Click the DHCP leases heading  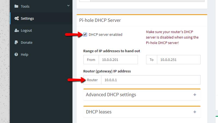tap(99, 112)
